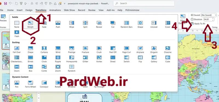Apply the Ferris Wheel dynamic transition

tap(30, 84)
